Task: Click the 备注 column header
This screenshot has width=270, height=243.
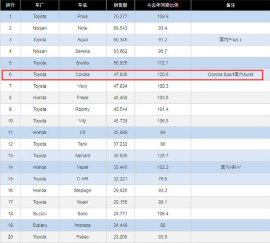Action: pyautogui.click(x=231, y=5)
